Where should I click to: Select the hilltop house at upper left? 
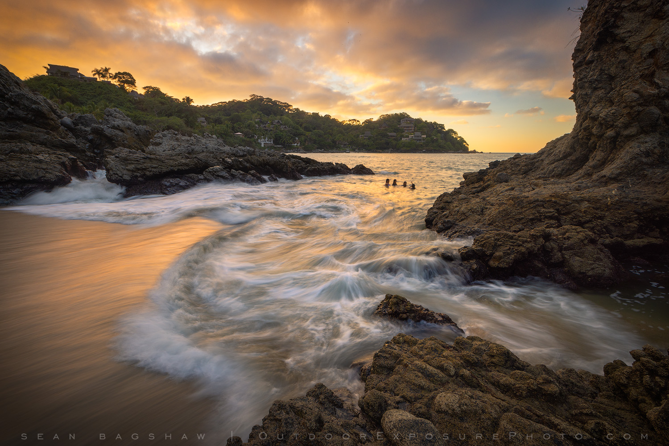(x=63, y=71)
